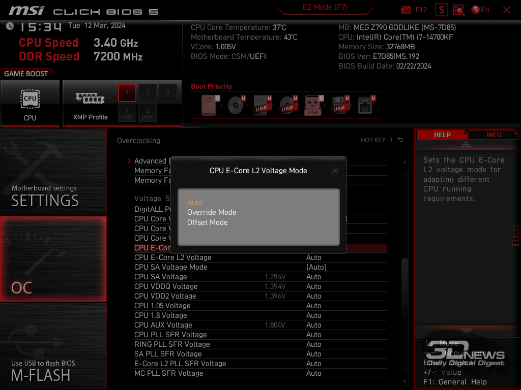Select the USB floppy boot device icon
Screen dimensions: 521x390
click(x=340, y=105)
